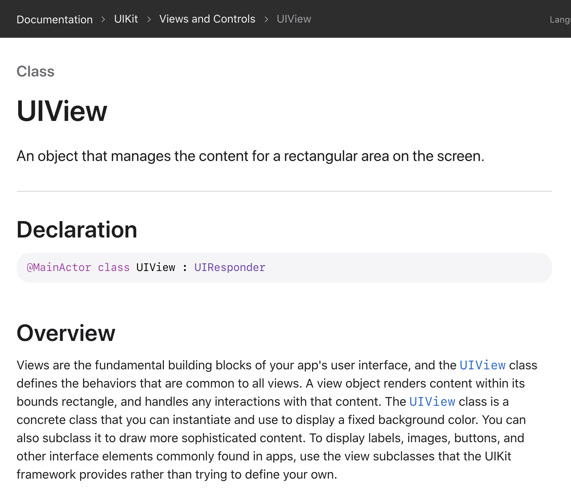Click the chevron after UIKit breadcrumb
The image size is (571, 491).
point(149,19)
